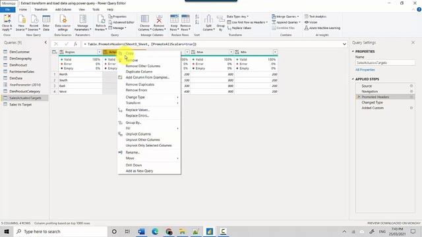The image size is (422, 237).
Task: Click the Refresh Preview icon
Action: [101, 22]
